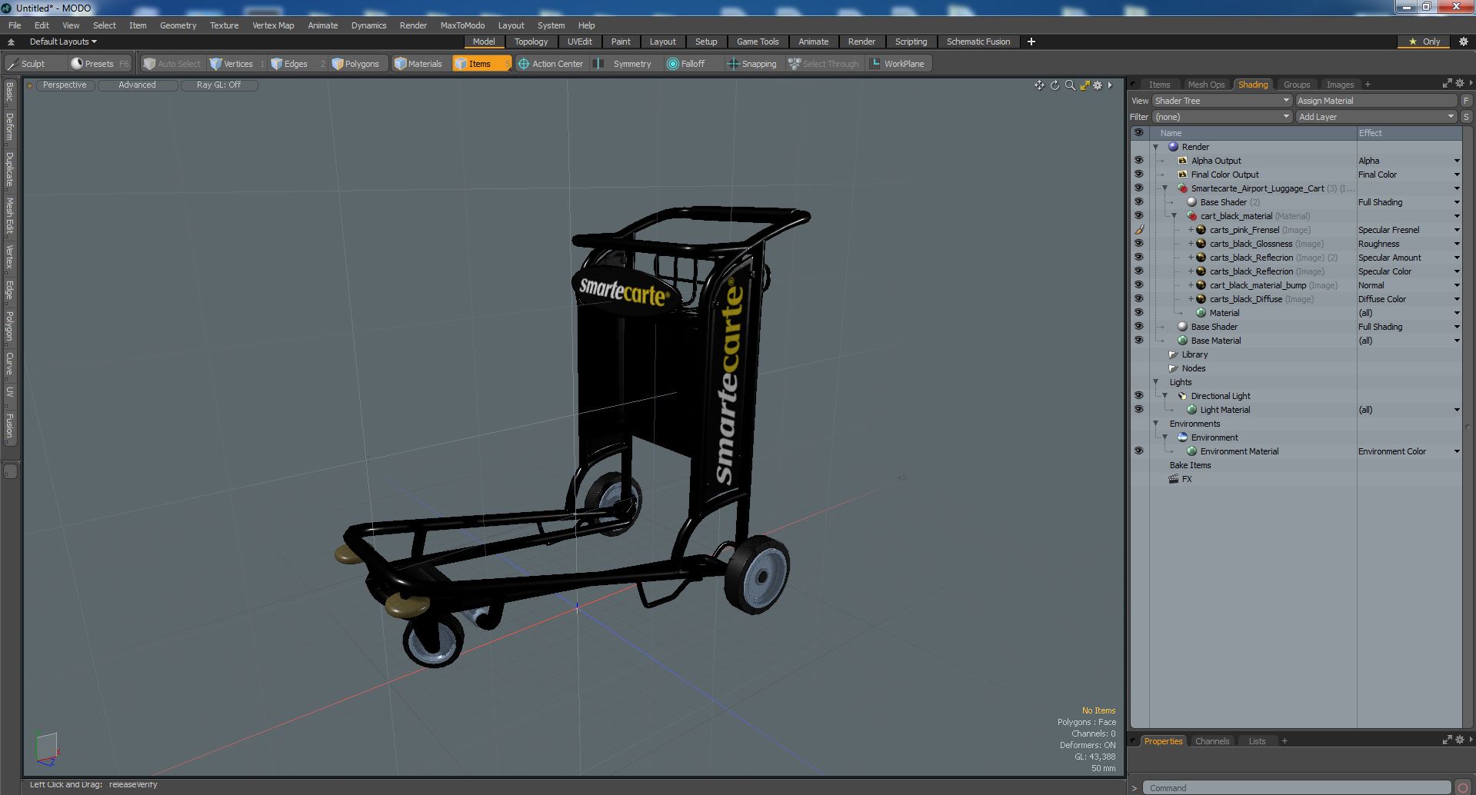Image resolution: width=1476 pixels, height=795 pixels.
Task: Select the Sculpt tool icon
Action: point(12,64)
